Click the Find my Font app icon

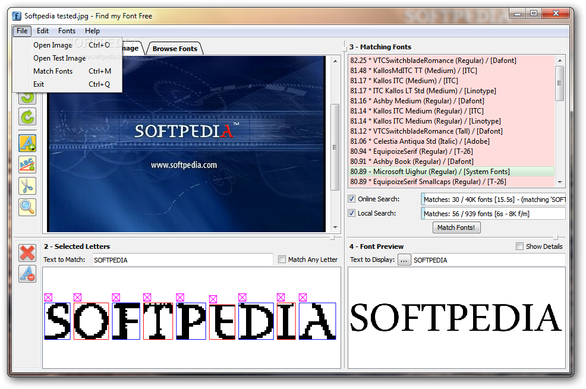[17, 16]
